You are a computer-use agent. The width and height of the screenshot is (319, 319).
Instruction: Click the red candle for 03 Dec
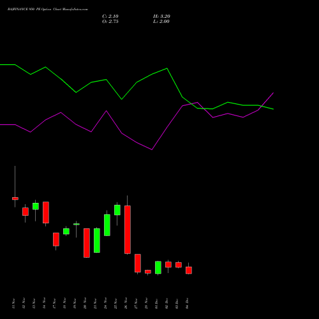coord(179,265)
